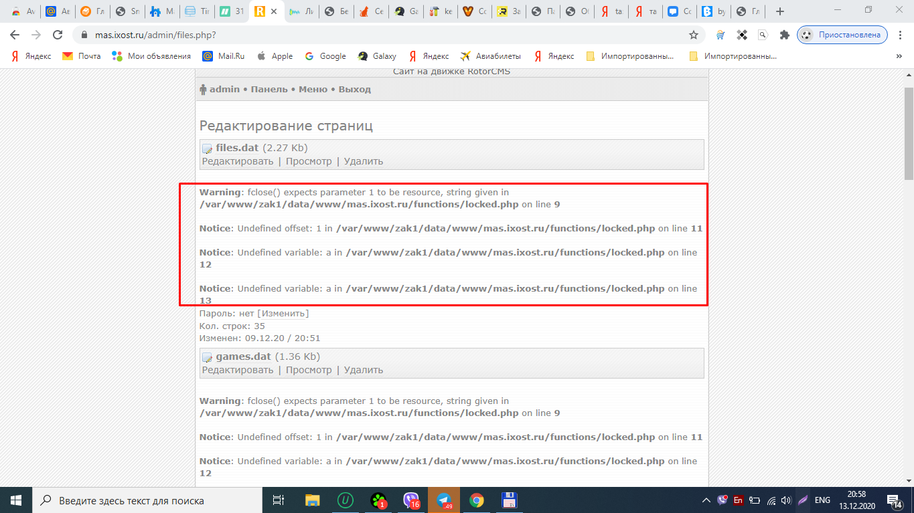
Task: Click the Task View icon on the taskbar
Action: pyautogui.click(x=279, y=500)
